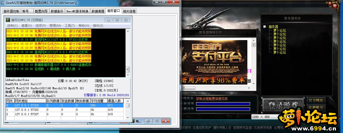Click the 引擎版本: 2.00 Build 20201201 text

[106, 95]
